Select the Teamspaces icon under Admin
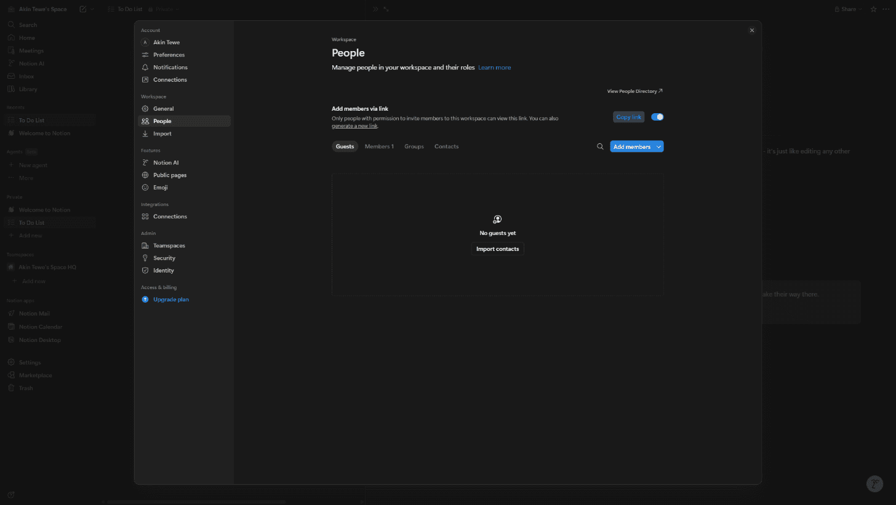896x505 pixels. tap(145, 245)
